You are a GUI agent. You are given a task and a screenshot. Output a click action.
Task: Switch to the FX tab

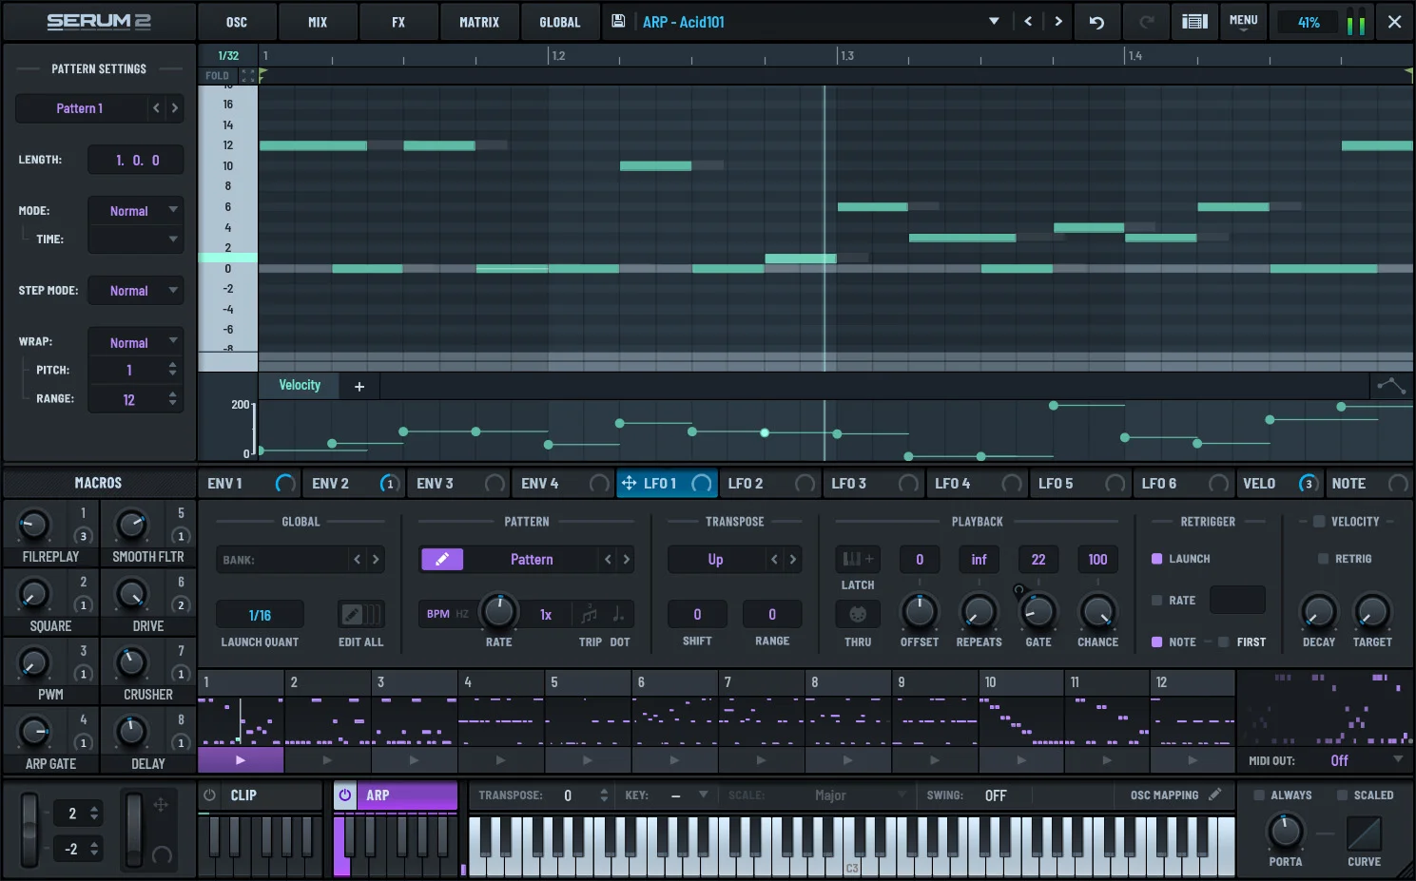398,22
